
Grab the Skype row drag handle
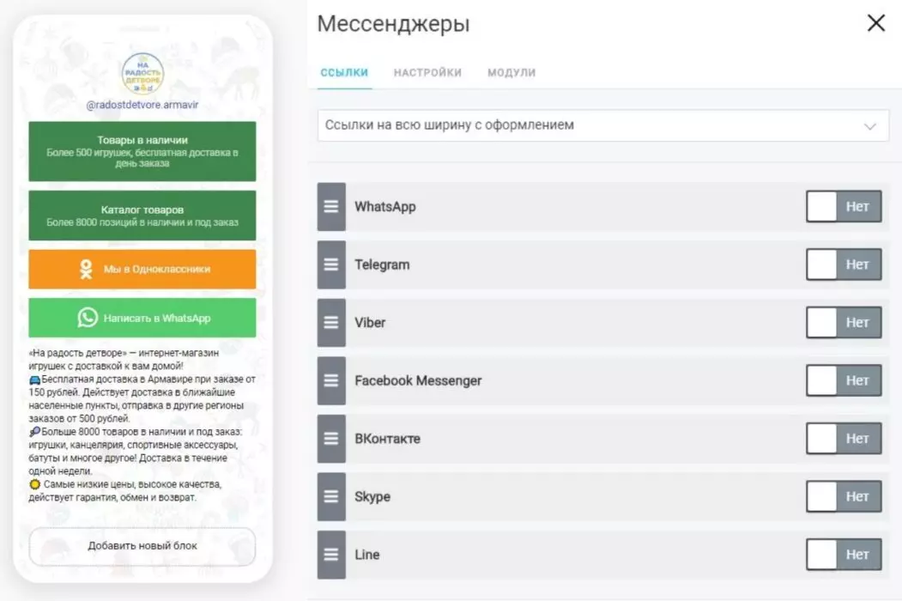point(331,497)
